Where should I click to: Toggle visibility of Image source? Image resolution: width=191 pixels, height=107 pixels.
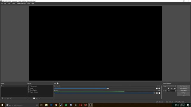(x=29, y=88)
